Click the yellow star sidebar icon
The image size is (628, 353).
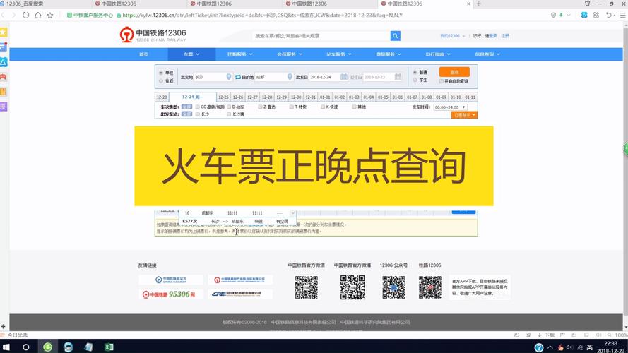(4, 32)
